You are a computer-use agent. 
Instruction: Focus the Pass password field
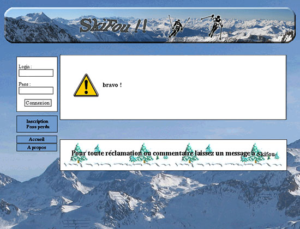[36, 90]
